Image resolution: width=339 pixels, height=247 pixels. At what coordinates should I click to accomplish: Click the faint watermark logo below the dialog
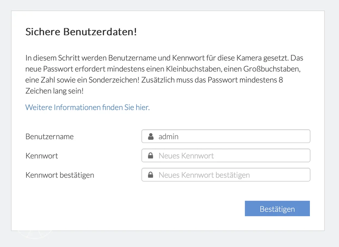[35, 234]
